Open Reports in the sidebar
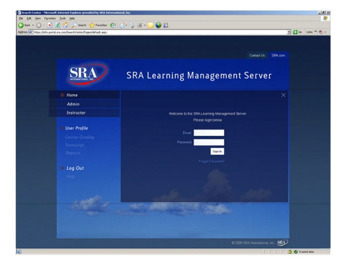346x267 pixels. [73, 153]
